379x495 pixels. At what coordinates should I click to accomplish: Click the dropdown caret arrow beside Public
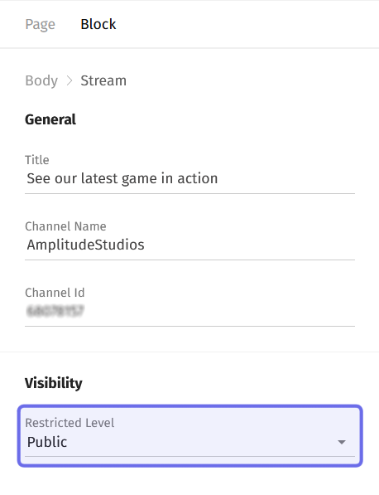(x=342, y=442)
